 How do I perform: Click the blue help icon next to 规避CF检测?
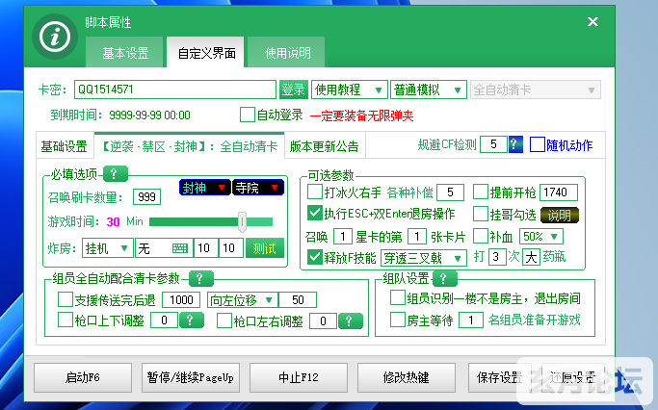(x=515, y=145)
